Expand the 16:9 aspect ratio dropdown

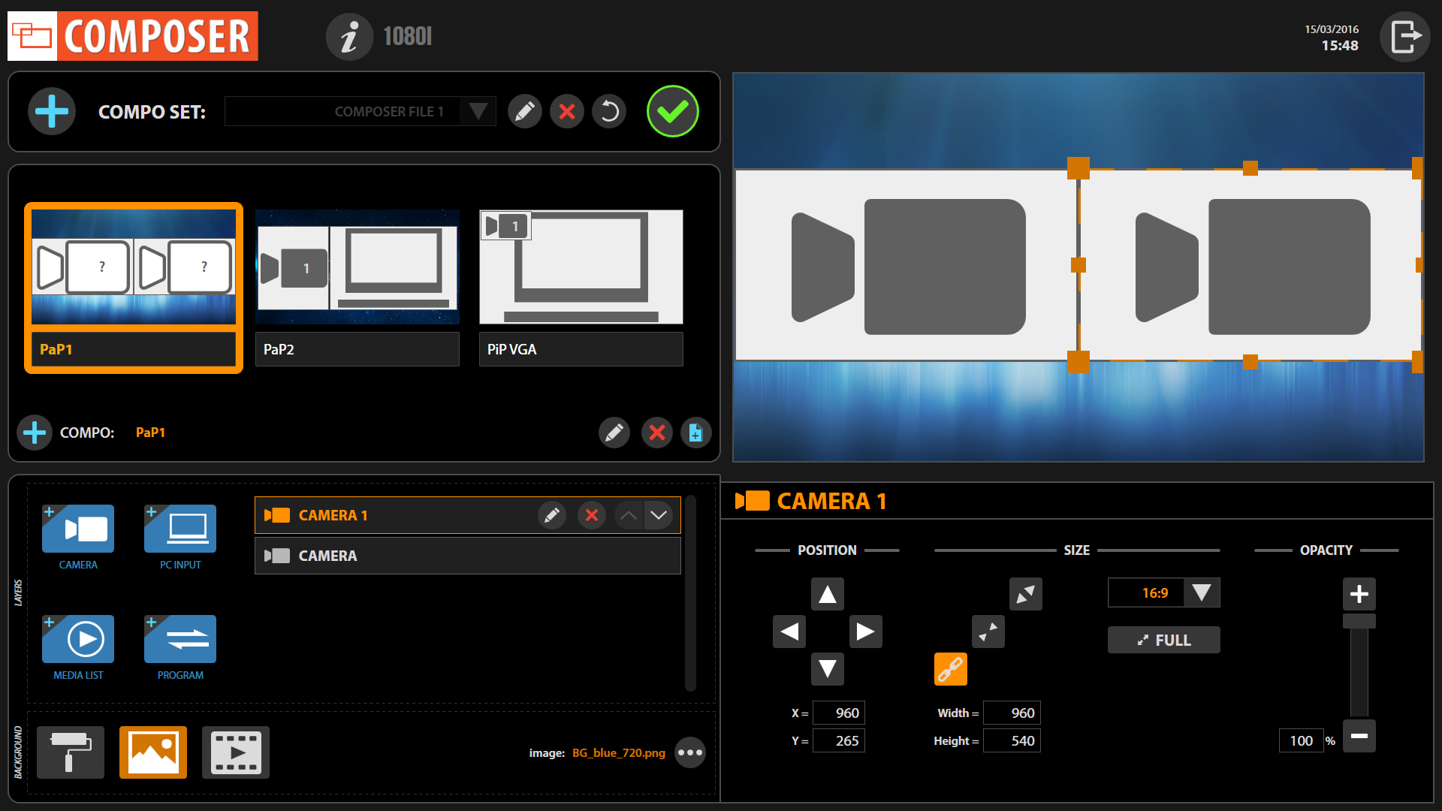click(1201, 592)
